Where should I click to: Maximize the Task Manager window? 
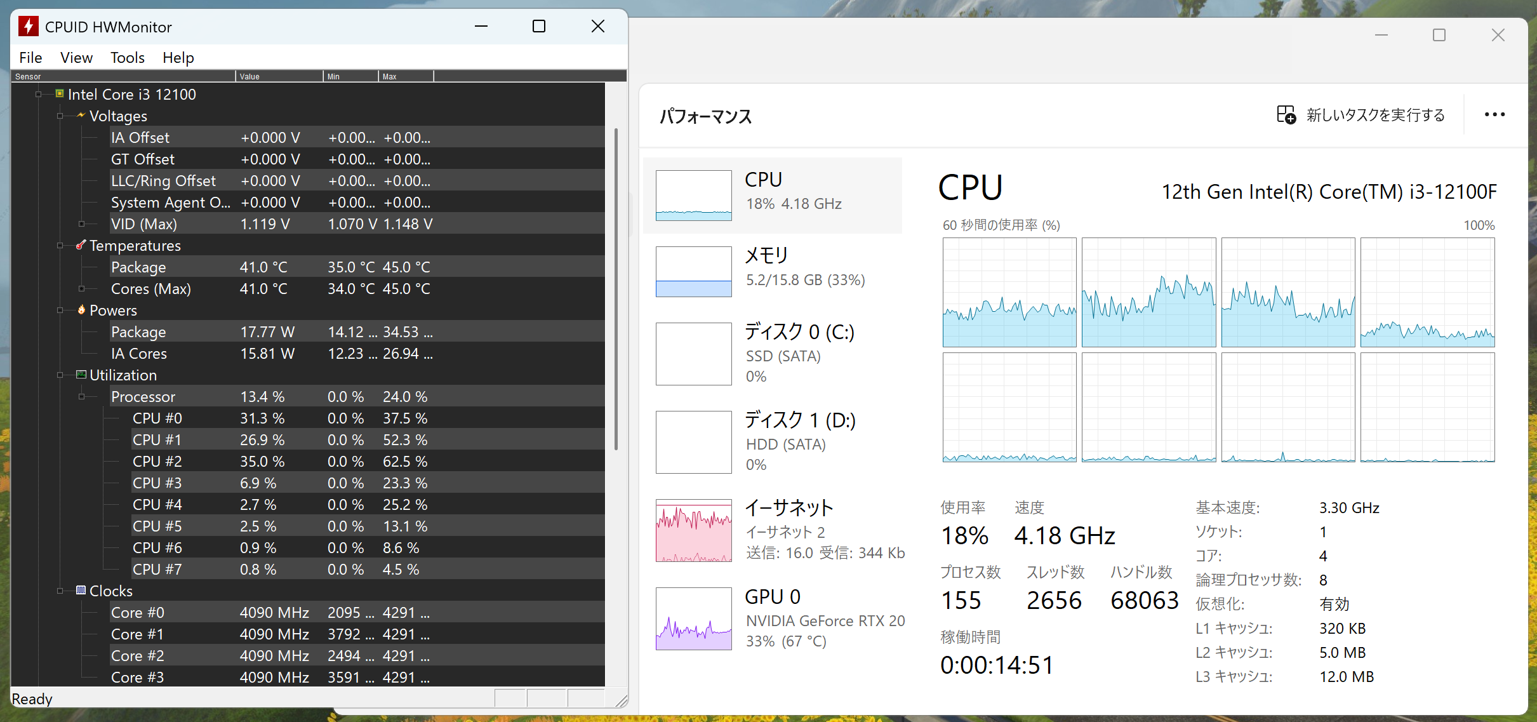click(x=1439, y=35)
